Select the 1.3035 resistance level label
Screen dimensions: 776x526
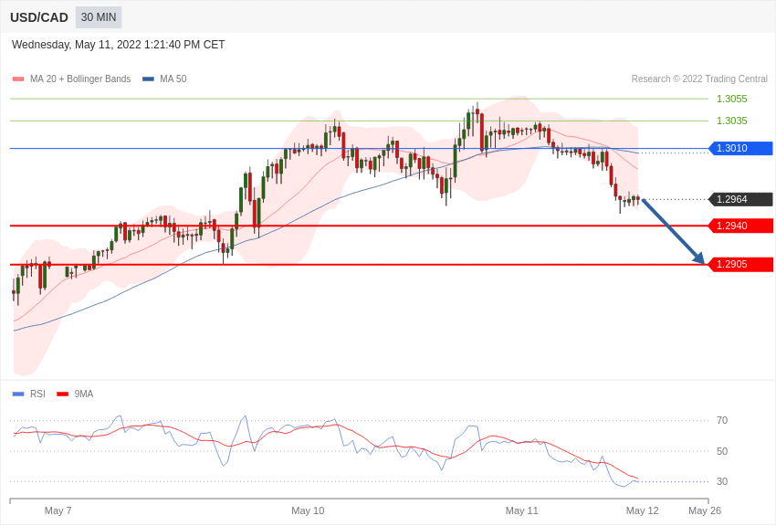[x=732, y=121]
